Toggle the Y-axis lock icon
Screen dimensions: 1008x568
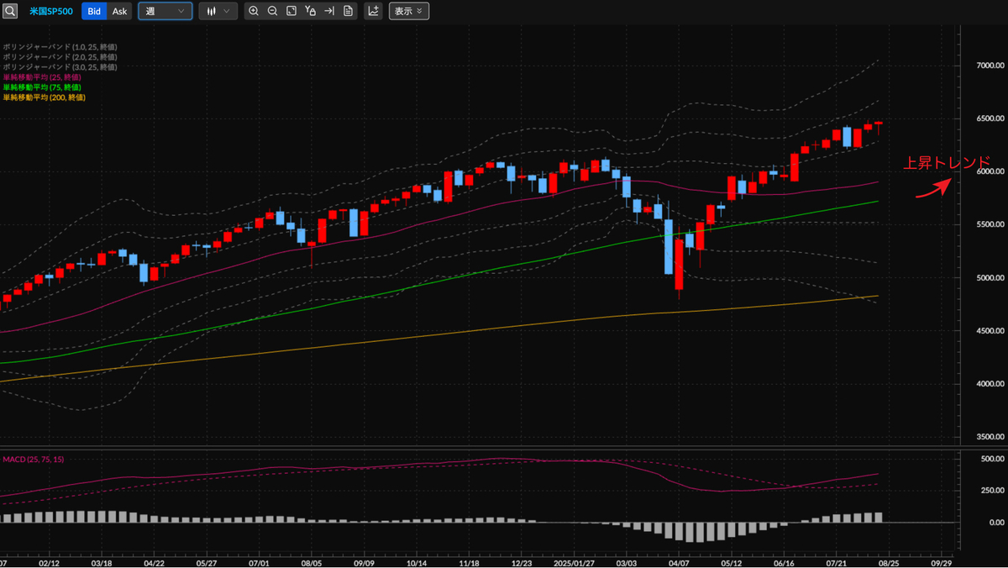click(x=310, y=11)
